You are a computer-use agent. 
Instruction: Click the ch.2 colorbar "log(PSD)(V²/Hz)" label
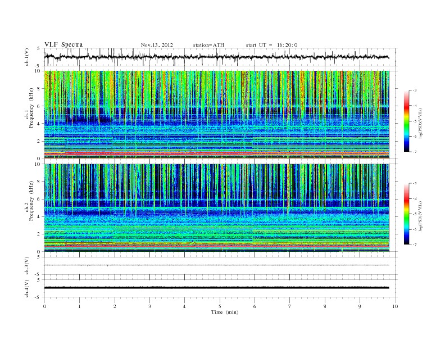point(420,216)
